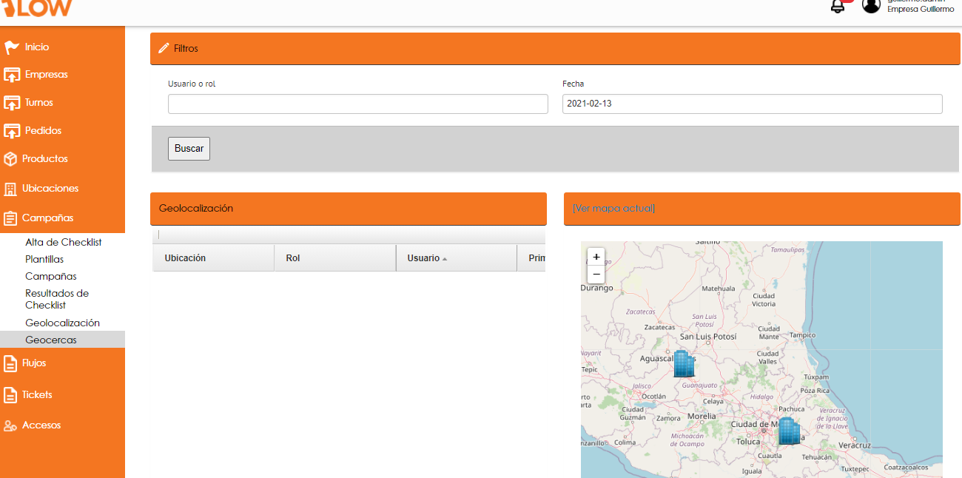Screen dimensions: 962x478
Task: Click the Accesos user-key icon
Action: (x=10, y=425)
